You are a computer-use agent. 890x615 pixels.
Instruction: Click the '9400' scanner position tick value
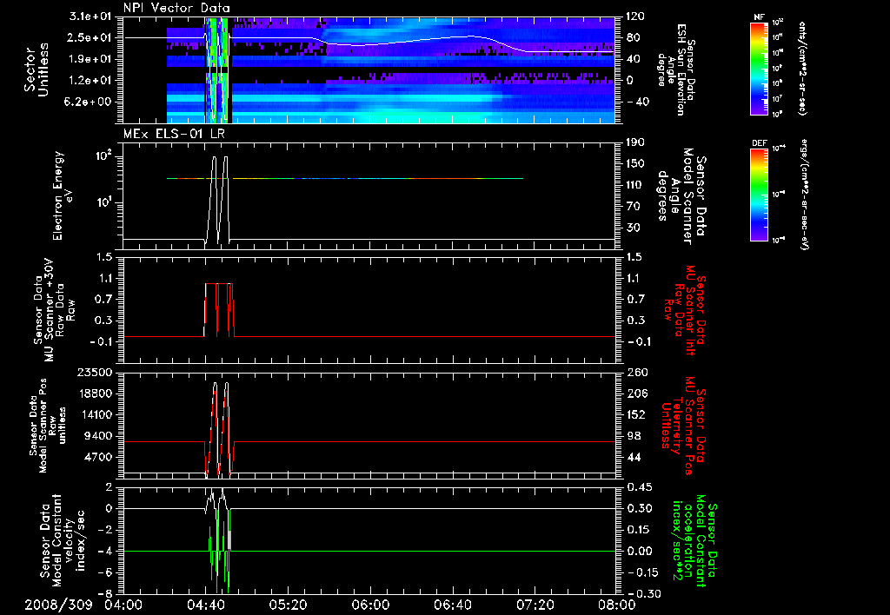[x=99, y=436]
